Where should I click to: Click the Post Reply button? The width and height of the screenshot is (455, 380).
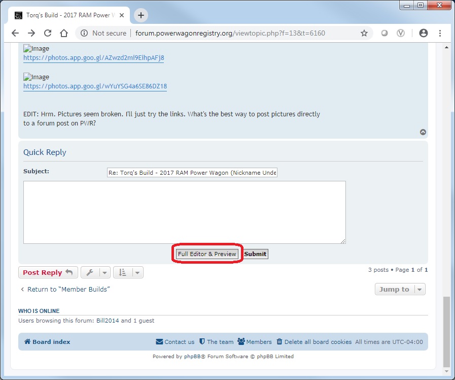48,273
